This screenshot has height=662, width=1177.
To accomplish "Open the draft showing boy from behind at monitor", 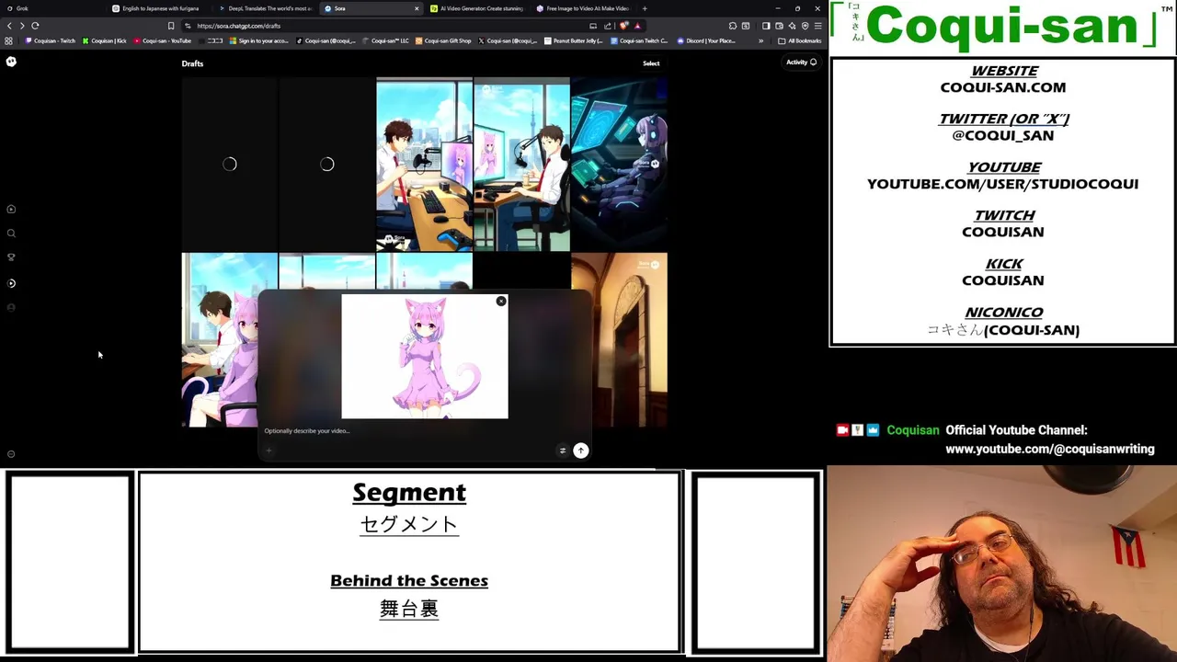I will pos(521,165).
